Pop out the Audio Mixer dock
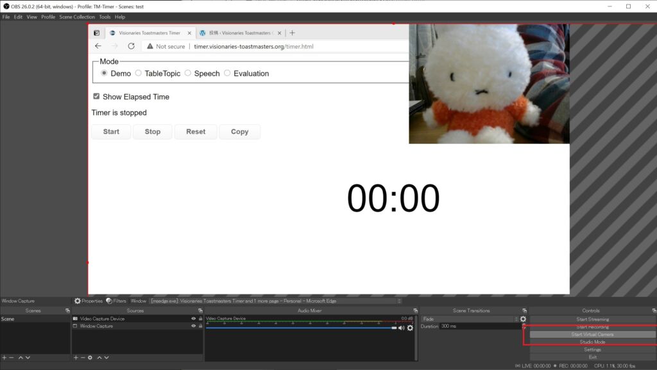The image size is (657, 370). (415, 310)
